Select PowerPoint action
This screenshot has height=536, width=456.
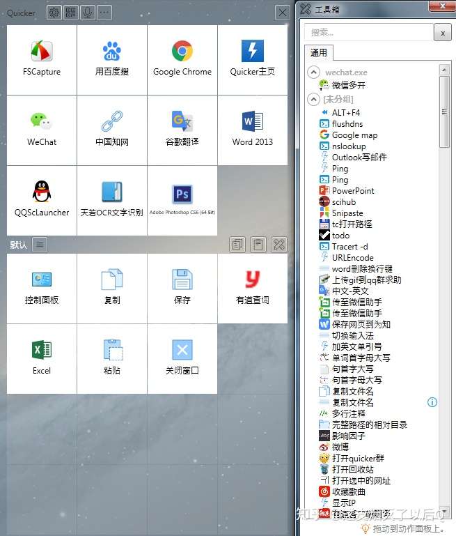[x=347, y=191]
